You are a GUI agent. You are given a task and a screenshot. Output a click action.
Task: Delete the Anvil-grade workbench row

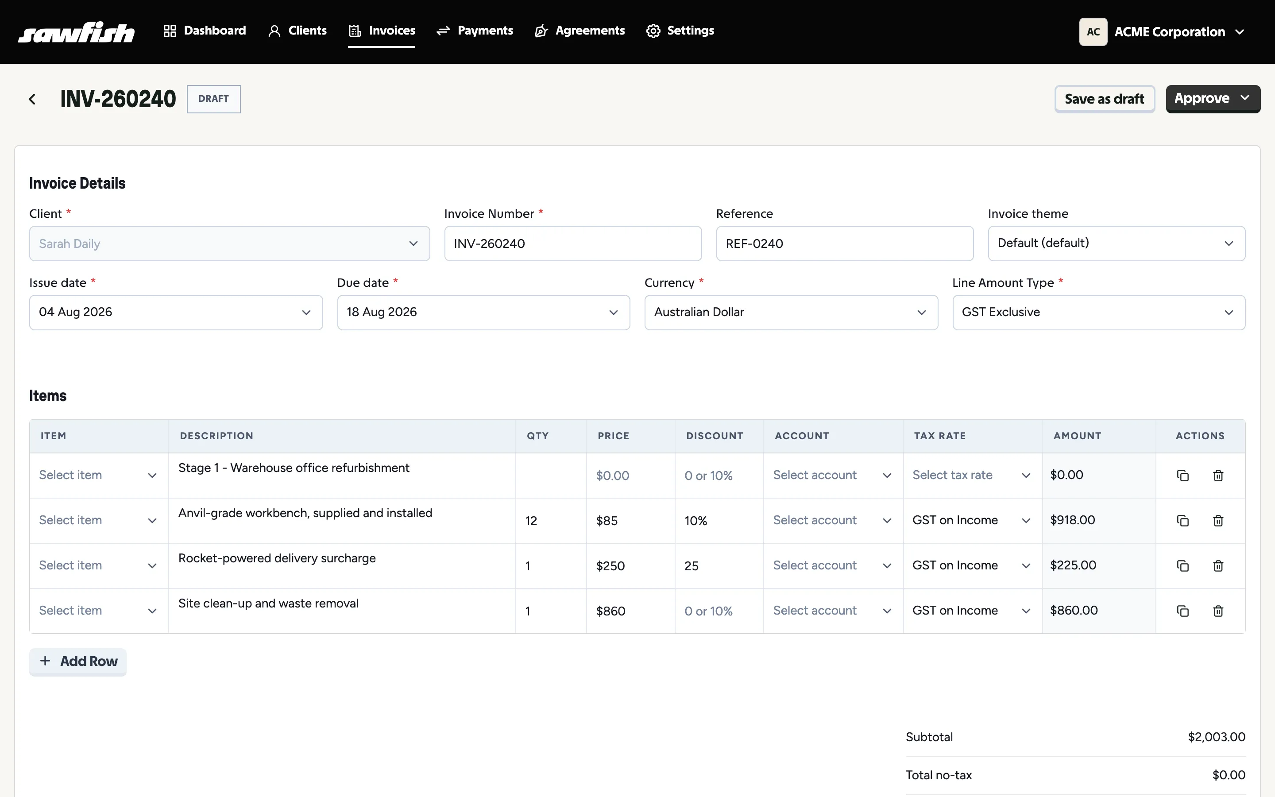pos(1218,521)
